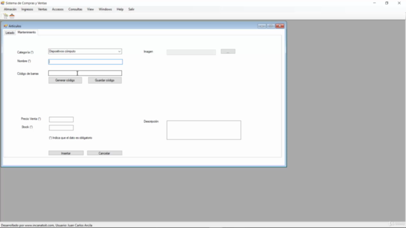Screen dimensions: 406x228
Task: Open the Accesos menu
Action: pyautogui.click(x=58, y=9)
